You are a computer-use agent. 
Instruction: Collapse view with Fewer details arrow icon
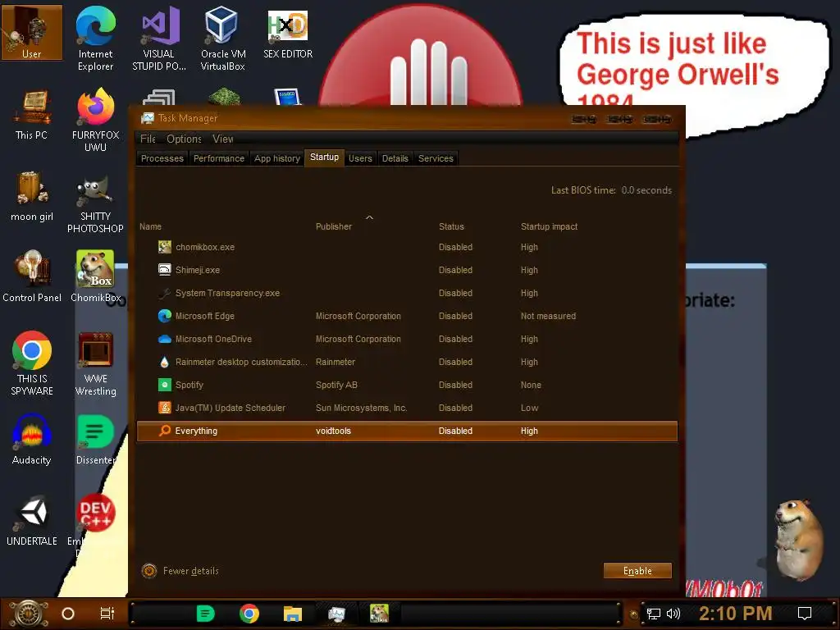pos(149,571)
